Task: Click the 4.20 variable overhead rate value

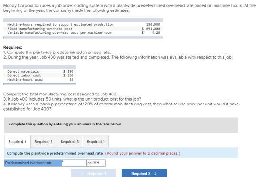Action: tap(156, 33)
